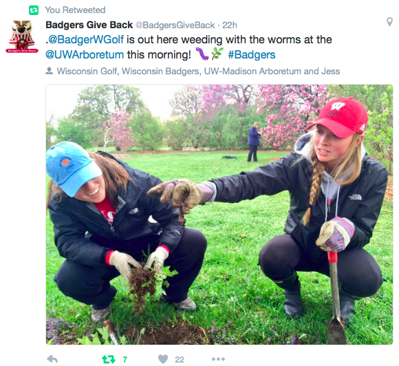Like the tweet with the heart icon
Viewport: 399px width, 366px height.
click(163, 359)
